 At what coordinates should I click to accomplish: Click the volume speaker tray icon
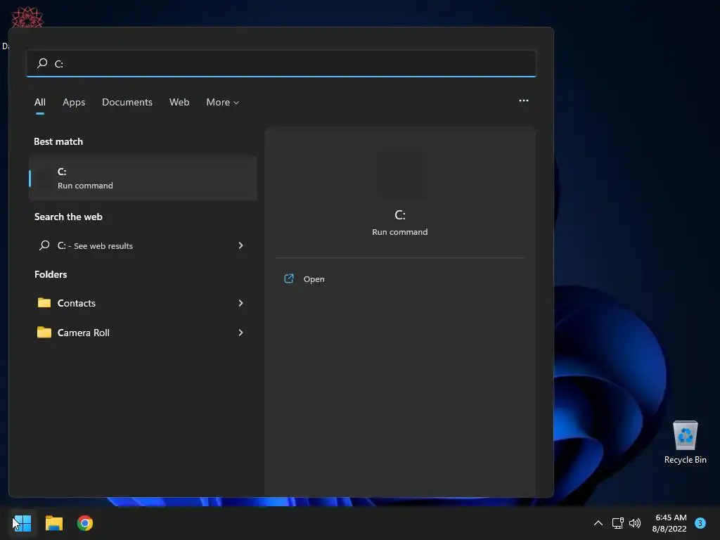coord(635,523)
